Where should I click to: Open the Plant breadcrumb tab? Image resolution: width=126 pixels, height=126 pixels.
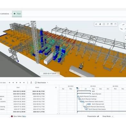[x=17, y=14]
